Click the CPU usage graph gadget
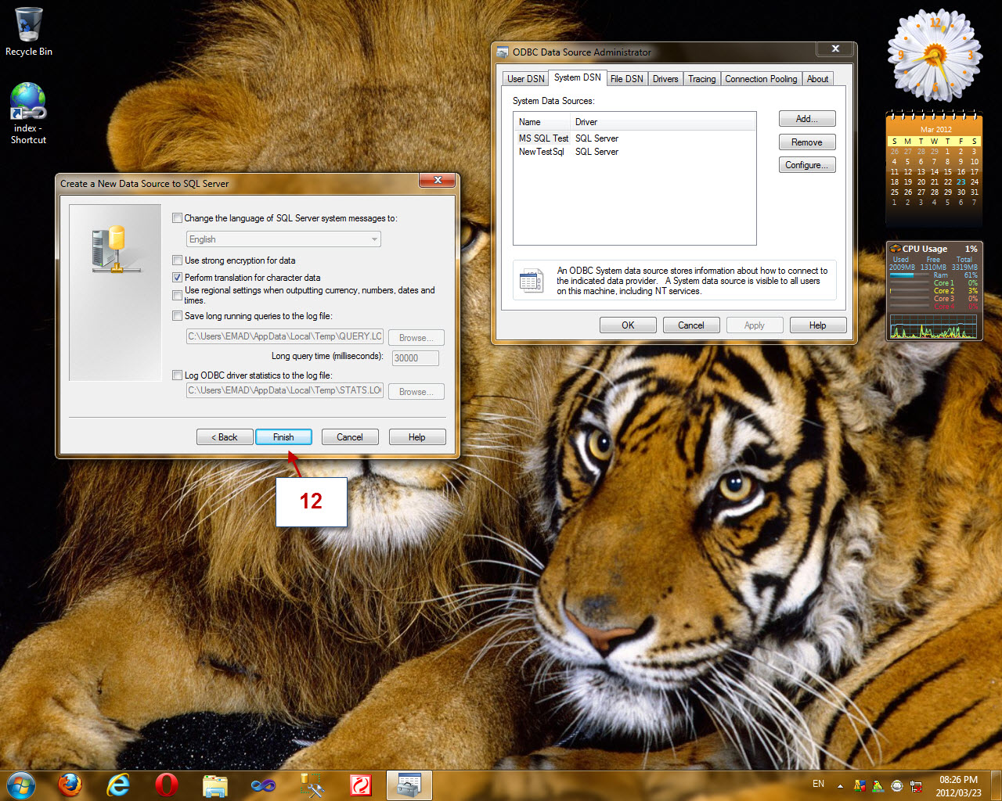This screenshot has width=1002, height=801. pos(933,326)
